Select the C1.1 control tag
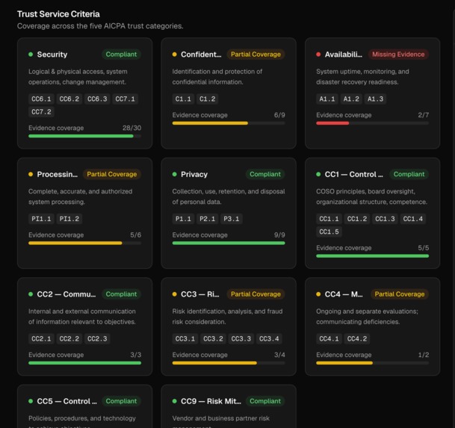This screenshot has height=428, width=455. coord(183,99)
